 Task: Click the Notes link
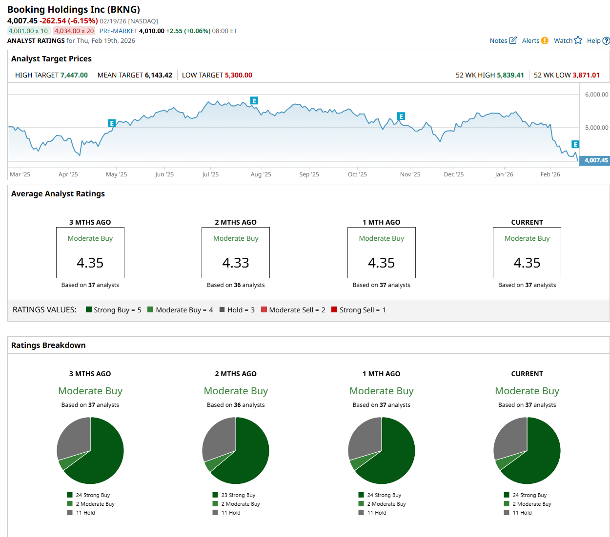pyautogui.click(x=498, y=41)
